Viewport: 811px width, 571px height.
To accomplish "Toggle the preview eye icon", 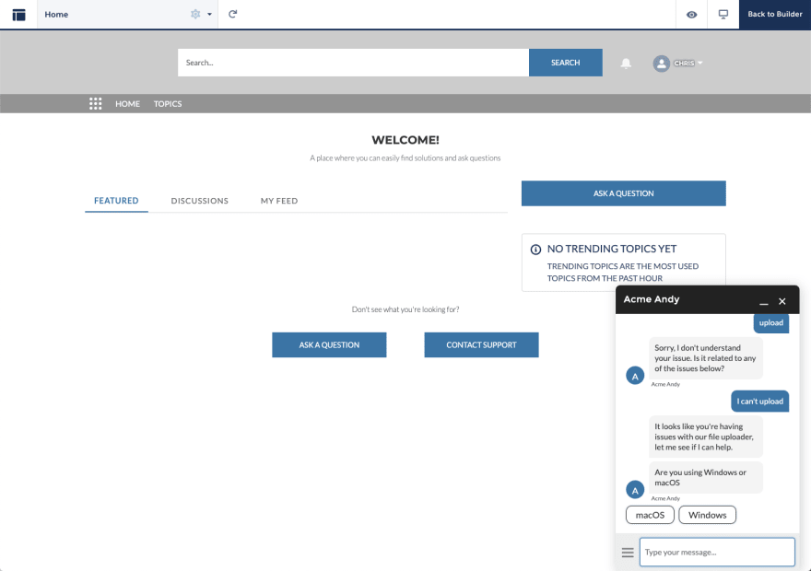I will click(x=691, y=15).
